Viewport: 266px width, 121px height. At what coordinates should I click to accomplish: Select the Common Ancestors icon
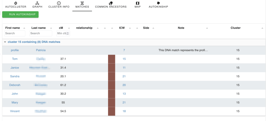point(111,3)
